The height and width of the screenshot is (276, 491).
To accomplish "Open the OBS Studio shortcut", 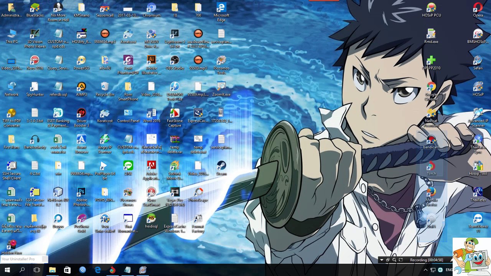I will (175, 63).
